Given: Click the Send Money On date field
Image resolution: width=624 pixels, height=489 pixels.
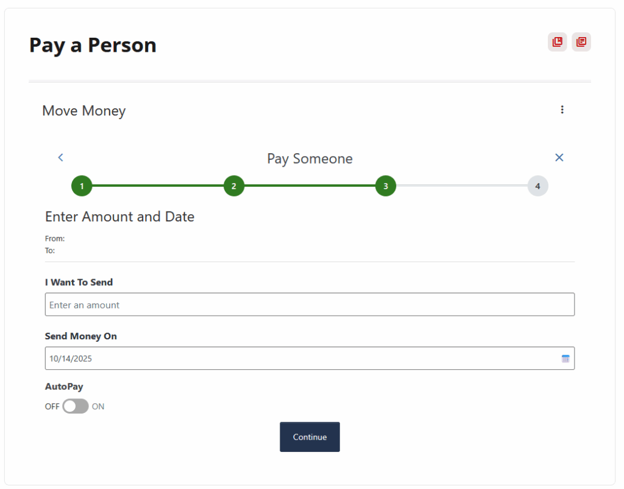Looking at the screenshot, I should pos(302,359).
